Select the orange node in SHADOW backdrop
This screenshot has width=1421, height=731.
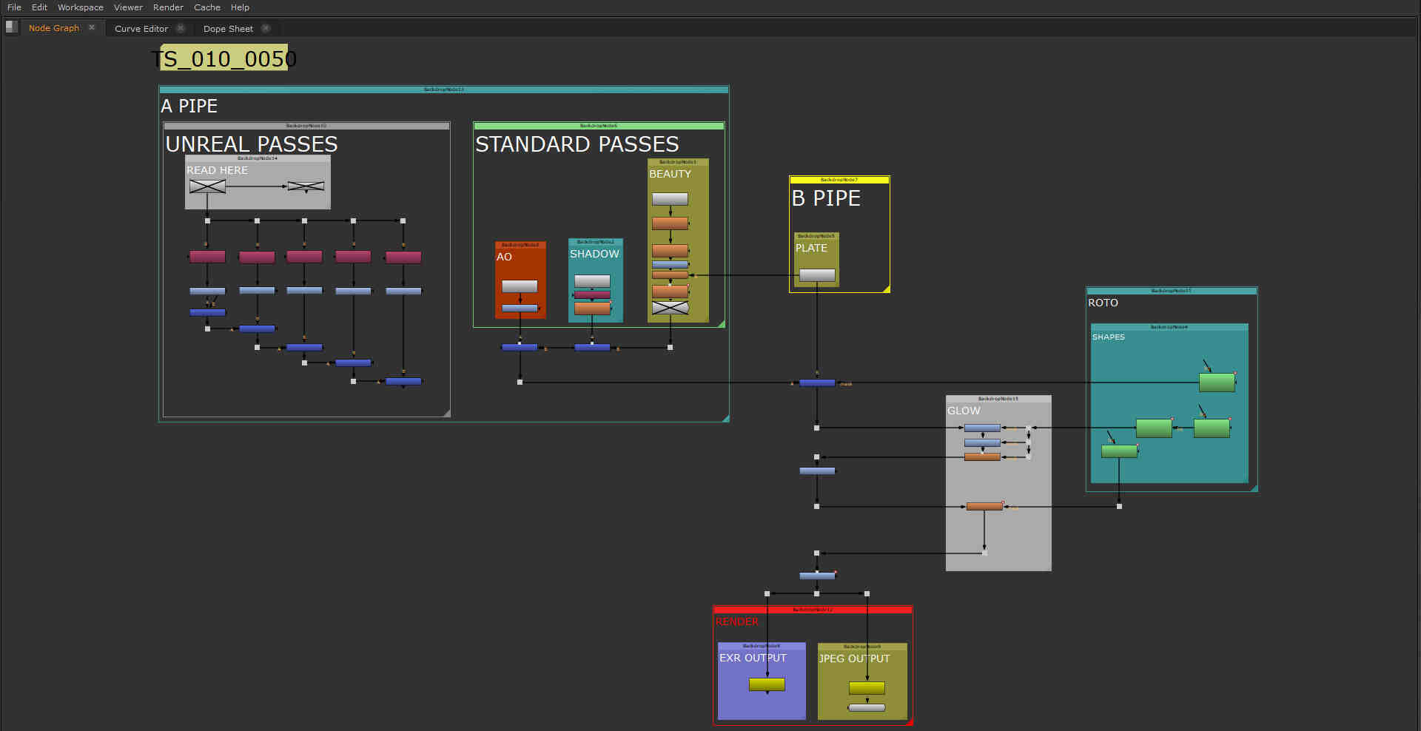tap(592, 308)
